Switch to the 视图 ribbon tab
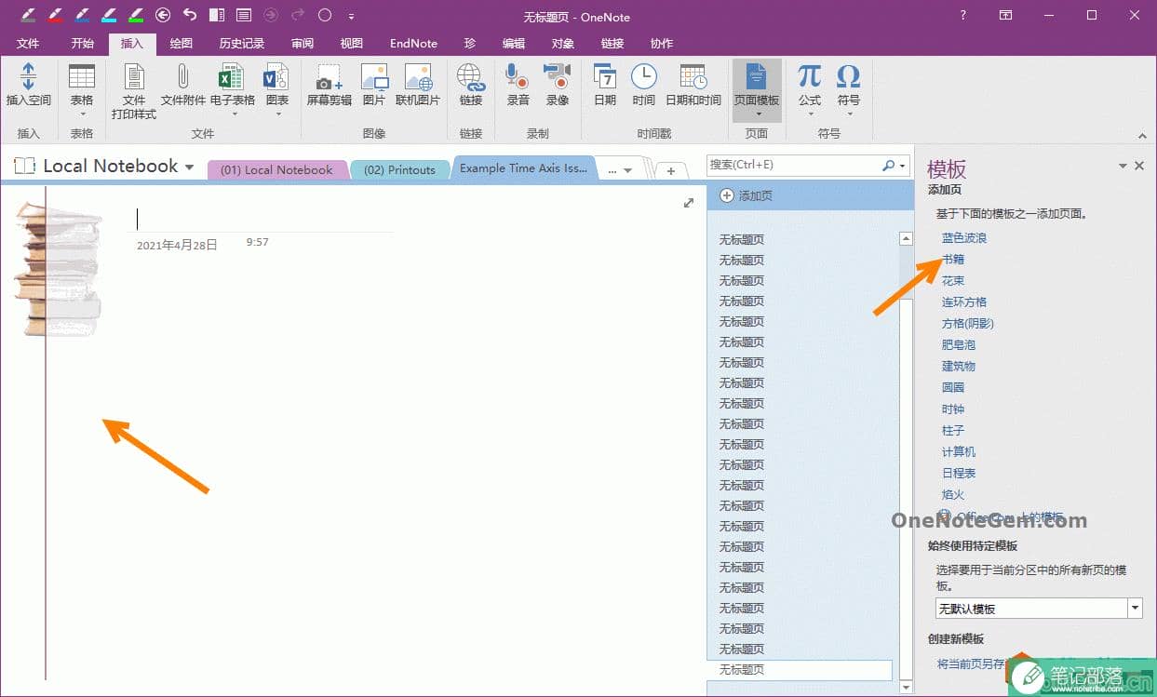 (352, 44)
